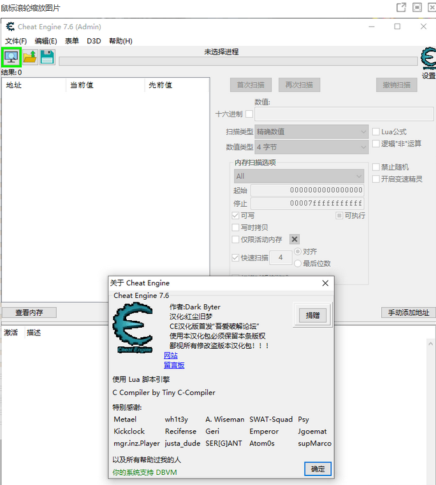Open the 留言板 message board link
The image size is (436, 485).
[174, 365]
